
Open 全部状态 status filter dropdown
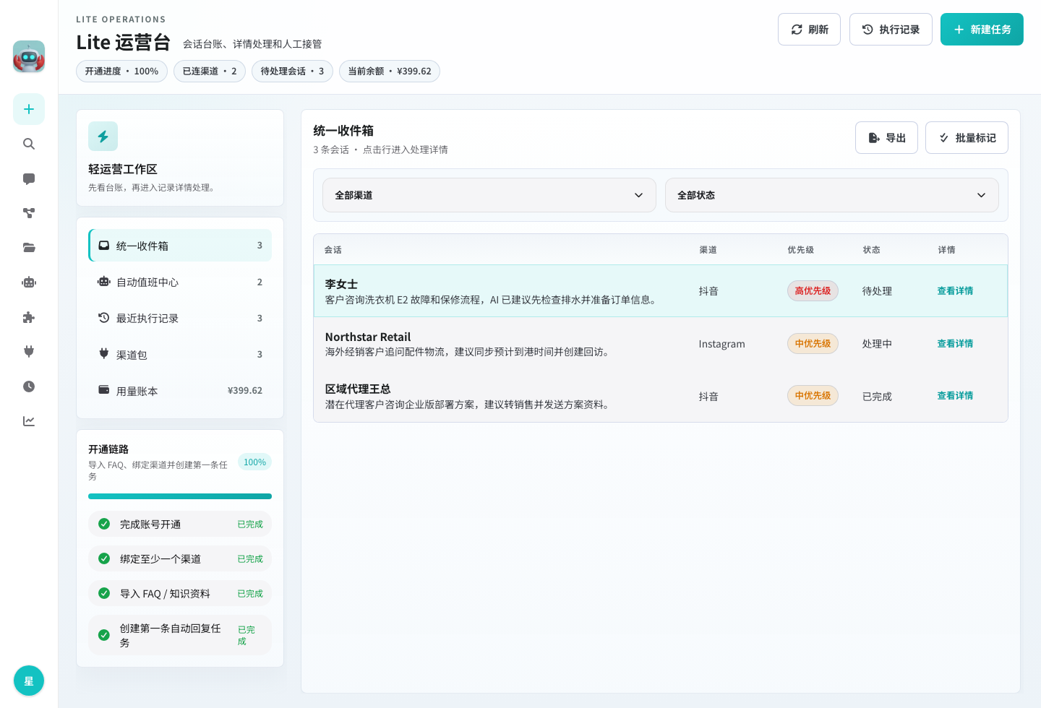point(832,195)
